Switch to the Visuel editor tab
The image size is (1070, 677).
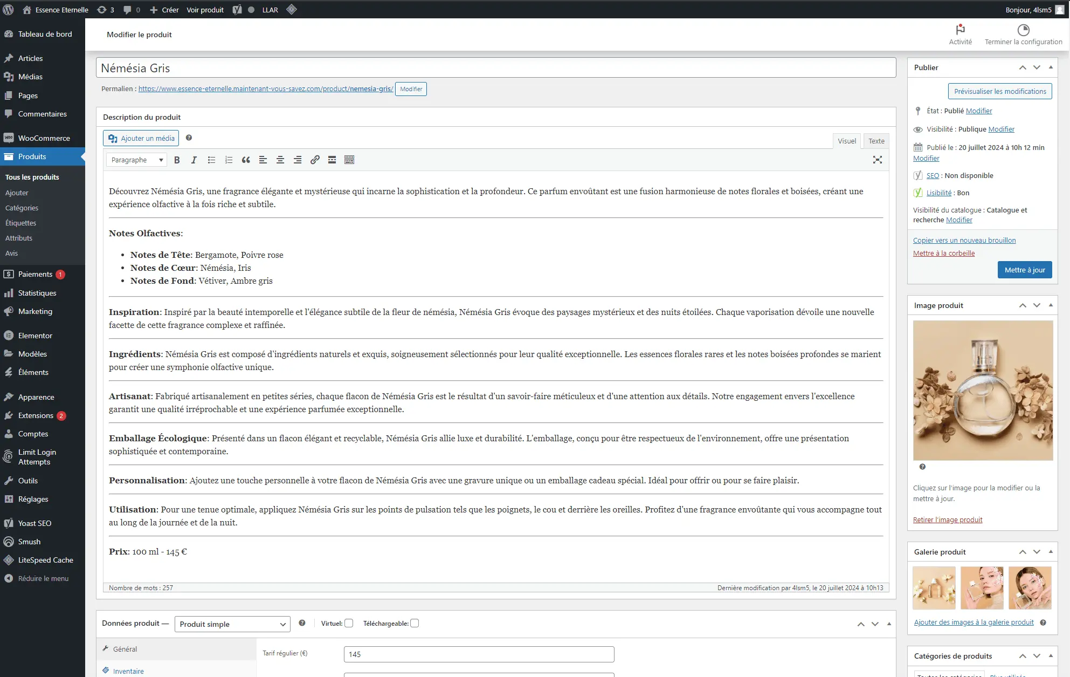pyautogui.click(x=846, y=141)
